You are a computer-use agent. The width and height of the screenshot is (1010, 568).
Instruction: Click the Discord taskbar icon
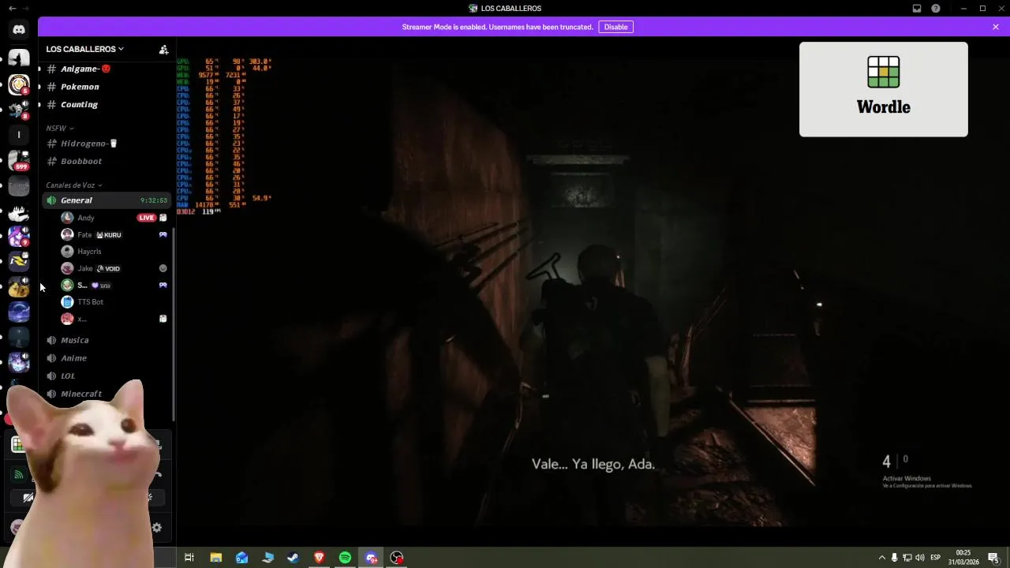click(x=371, y=558)
